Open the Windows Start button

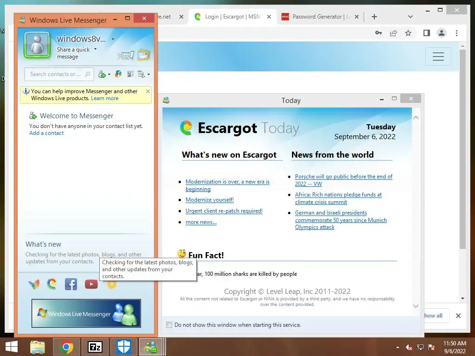(x=12, y=347)
